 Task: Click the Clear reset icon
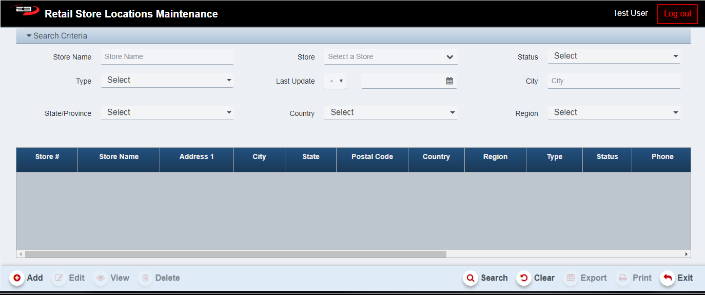(x=523, y=278)
